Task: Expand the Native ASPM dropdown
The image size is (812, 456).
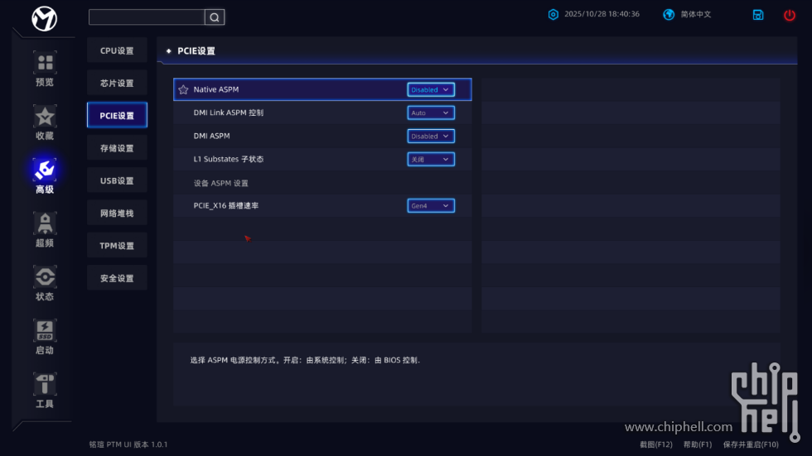Action: click(431, 89)
